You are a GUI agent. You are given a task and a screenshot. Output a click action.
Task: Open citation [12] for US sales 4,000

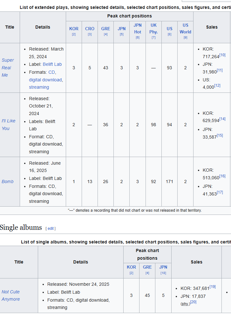tap(217, 86)
